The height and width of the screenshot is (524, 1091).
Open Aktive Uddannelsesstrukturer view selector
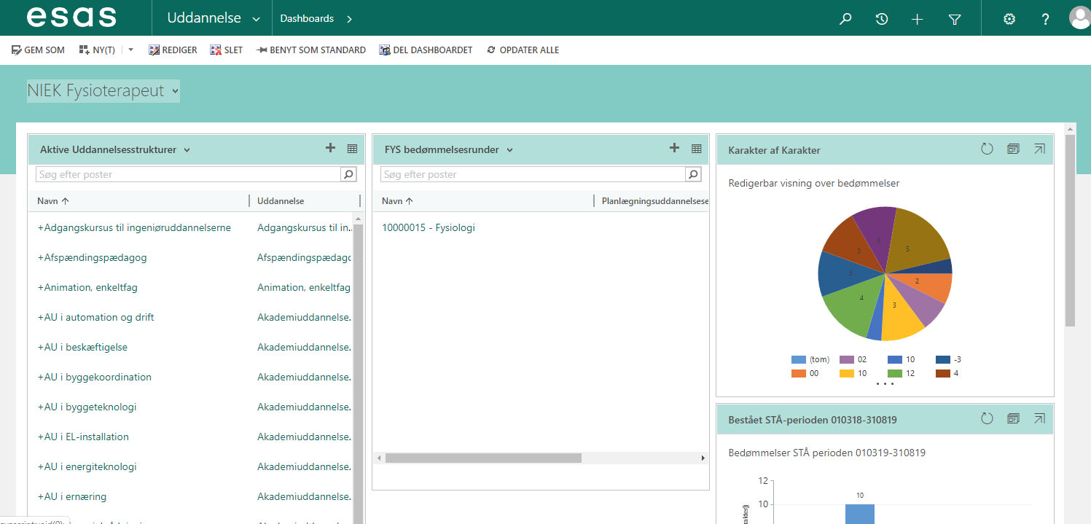click(x=187, y=150)
